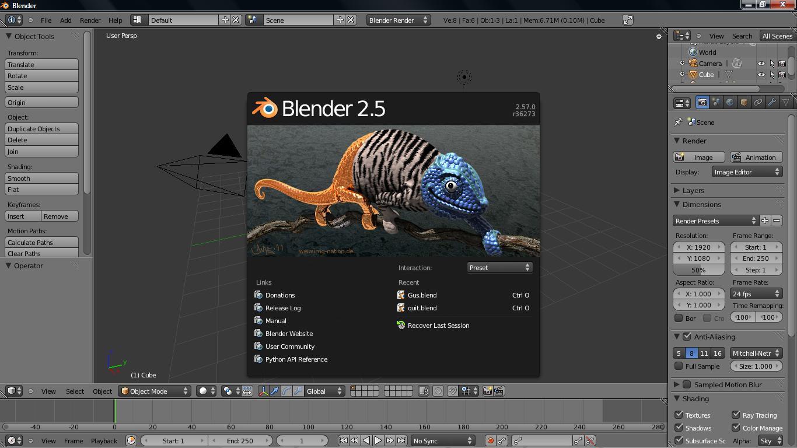Image resolution: width=797 pixels, height=448 pixels.
Task: Open the Gus.blend recent file
Action: click(423, 295)
